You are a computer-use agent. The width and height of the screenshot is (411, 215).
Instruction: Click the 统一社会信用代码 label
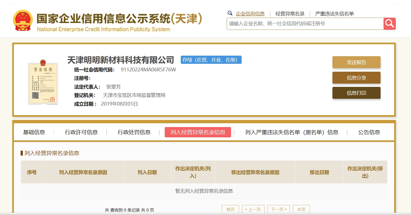(95, 70)
